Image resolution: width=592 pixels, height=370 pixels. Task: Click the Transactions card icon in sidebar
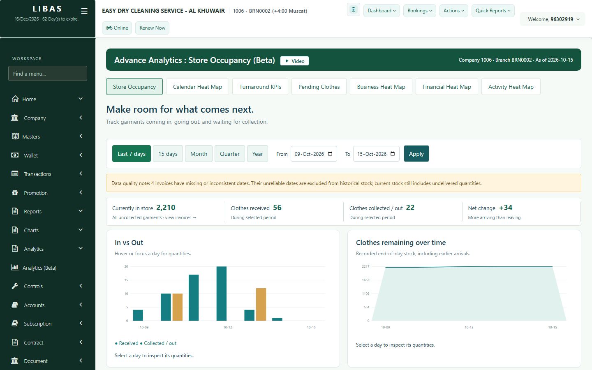15,173
